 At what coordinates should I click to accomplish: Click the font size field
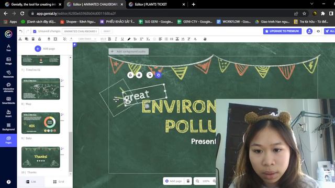(103, 39)
